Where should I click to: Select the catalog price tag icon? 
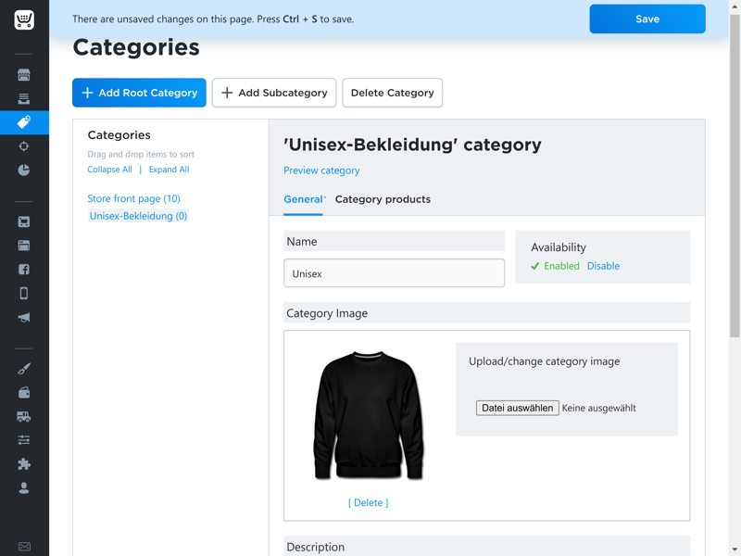(x=24, y=122)
